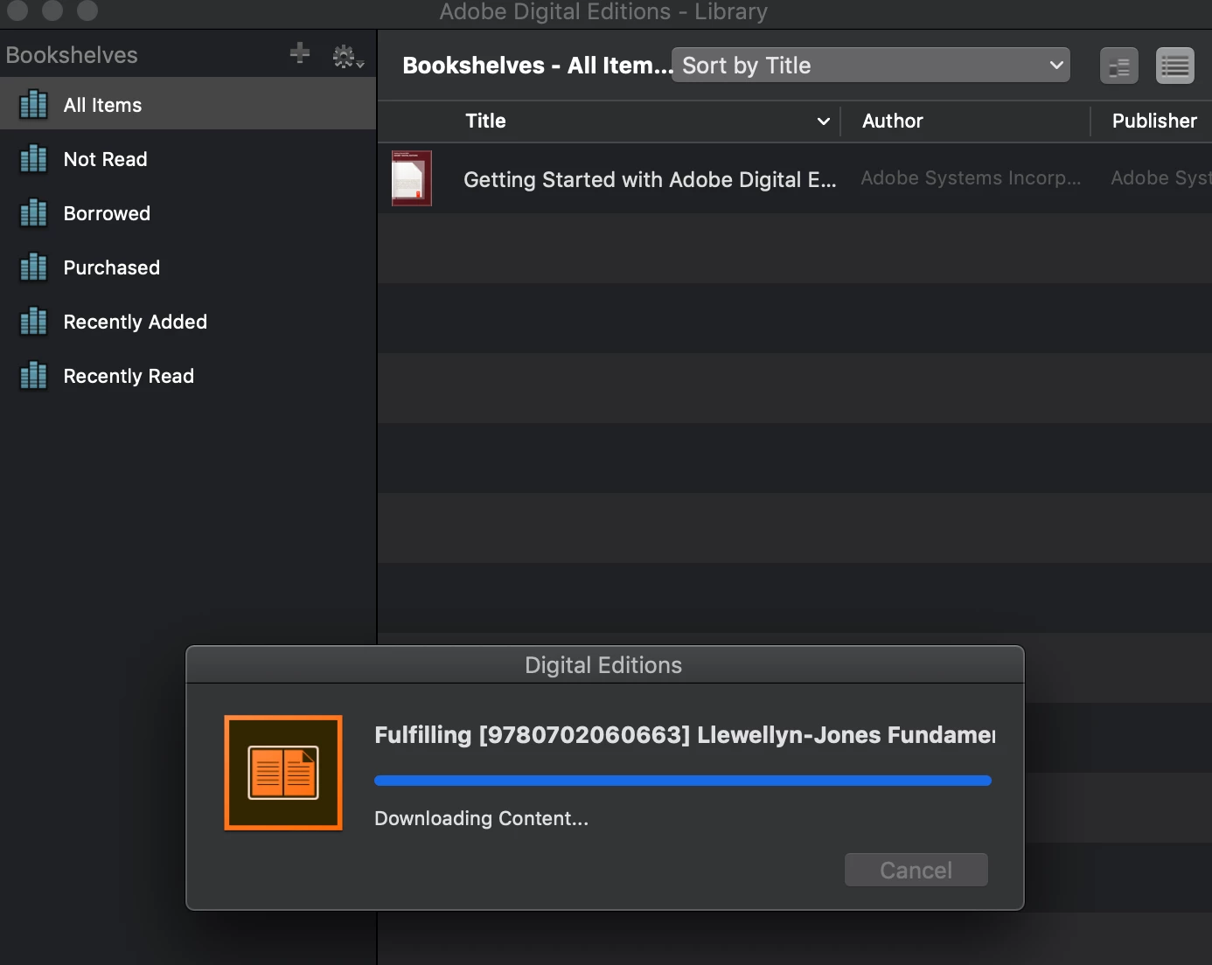Click the Publisher column header
The width and height of the screenshot is (1212, 965).
[x=1154, y=121]
